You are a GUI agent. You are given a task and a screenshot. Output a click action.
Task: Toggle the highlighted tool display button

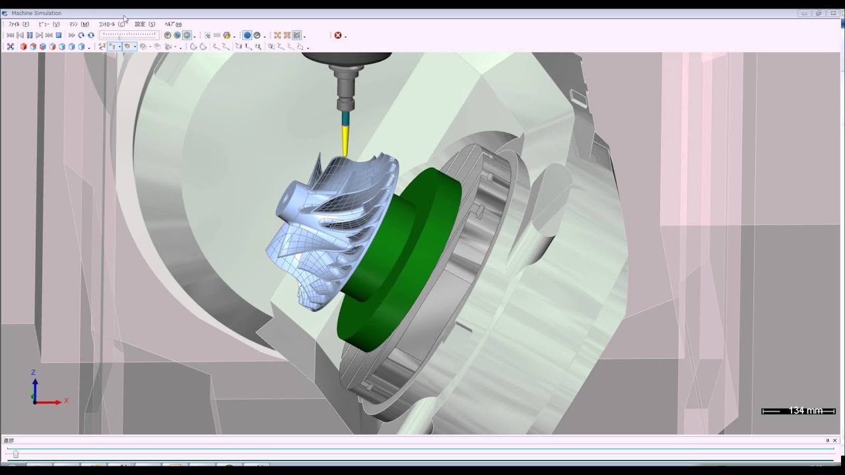[113, 47]
